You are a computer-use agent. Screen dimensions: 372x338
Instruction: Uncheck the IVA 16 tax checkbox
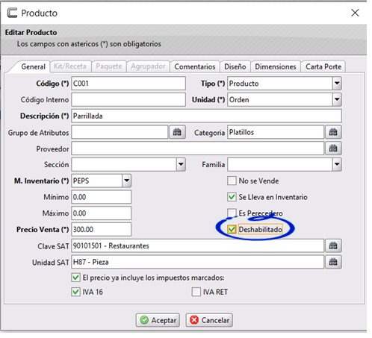click(x=75, y=292)
